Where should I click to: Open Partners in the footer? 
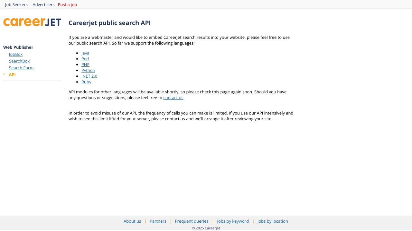(158, 221)
